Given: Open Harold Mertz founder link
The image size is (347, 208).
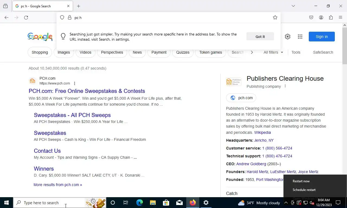Looking at the screenshot, I should click(x=258, y=172).
